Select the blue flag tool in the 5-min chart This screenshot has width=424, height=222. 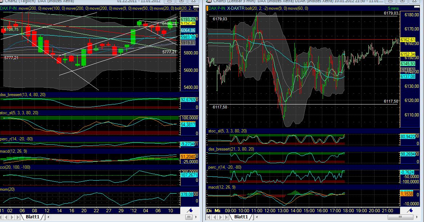(x=411, y=210)
